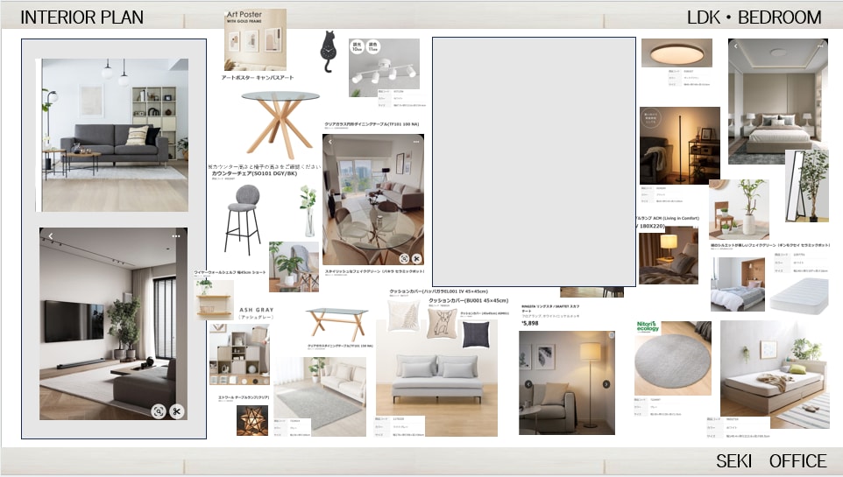Click the lens search icon on the glass dining table photo

(404, 258)
